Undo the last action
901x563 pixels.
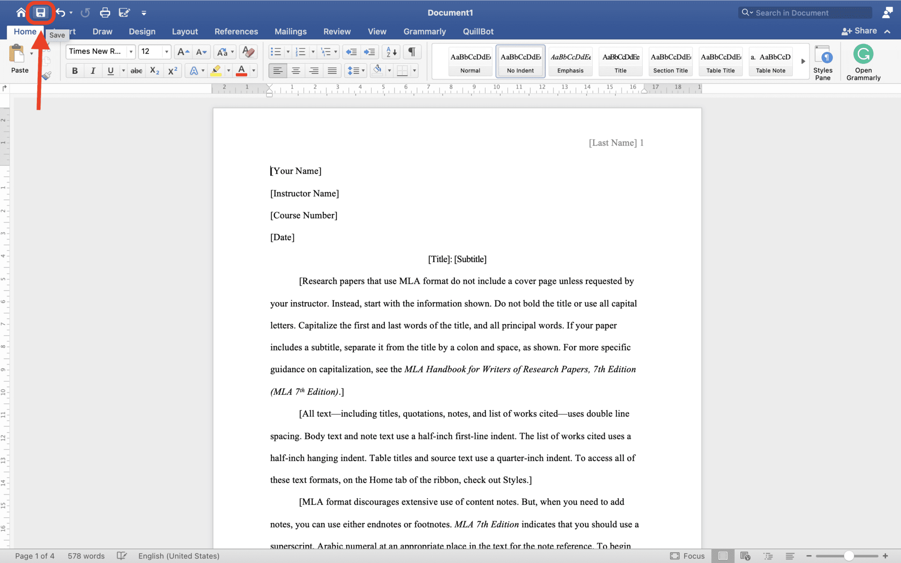click(61, 12)
